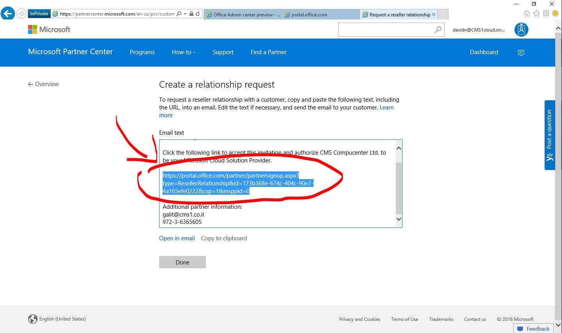Return to Overview using the back link
Image resolution: width=562 pixels, height=333 pixels.
tap(43, 84)
